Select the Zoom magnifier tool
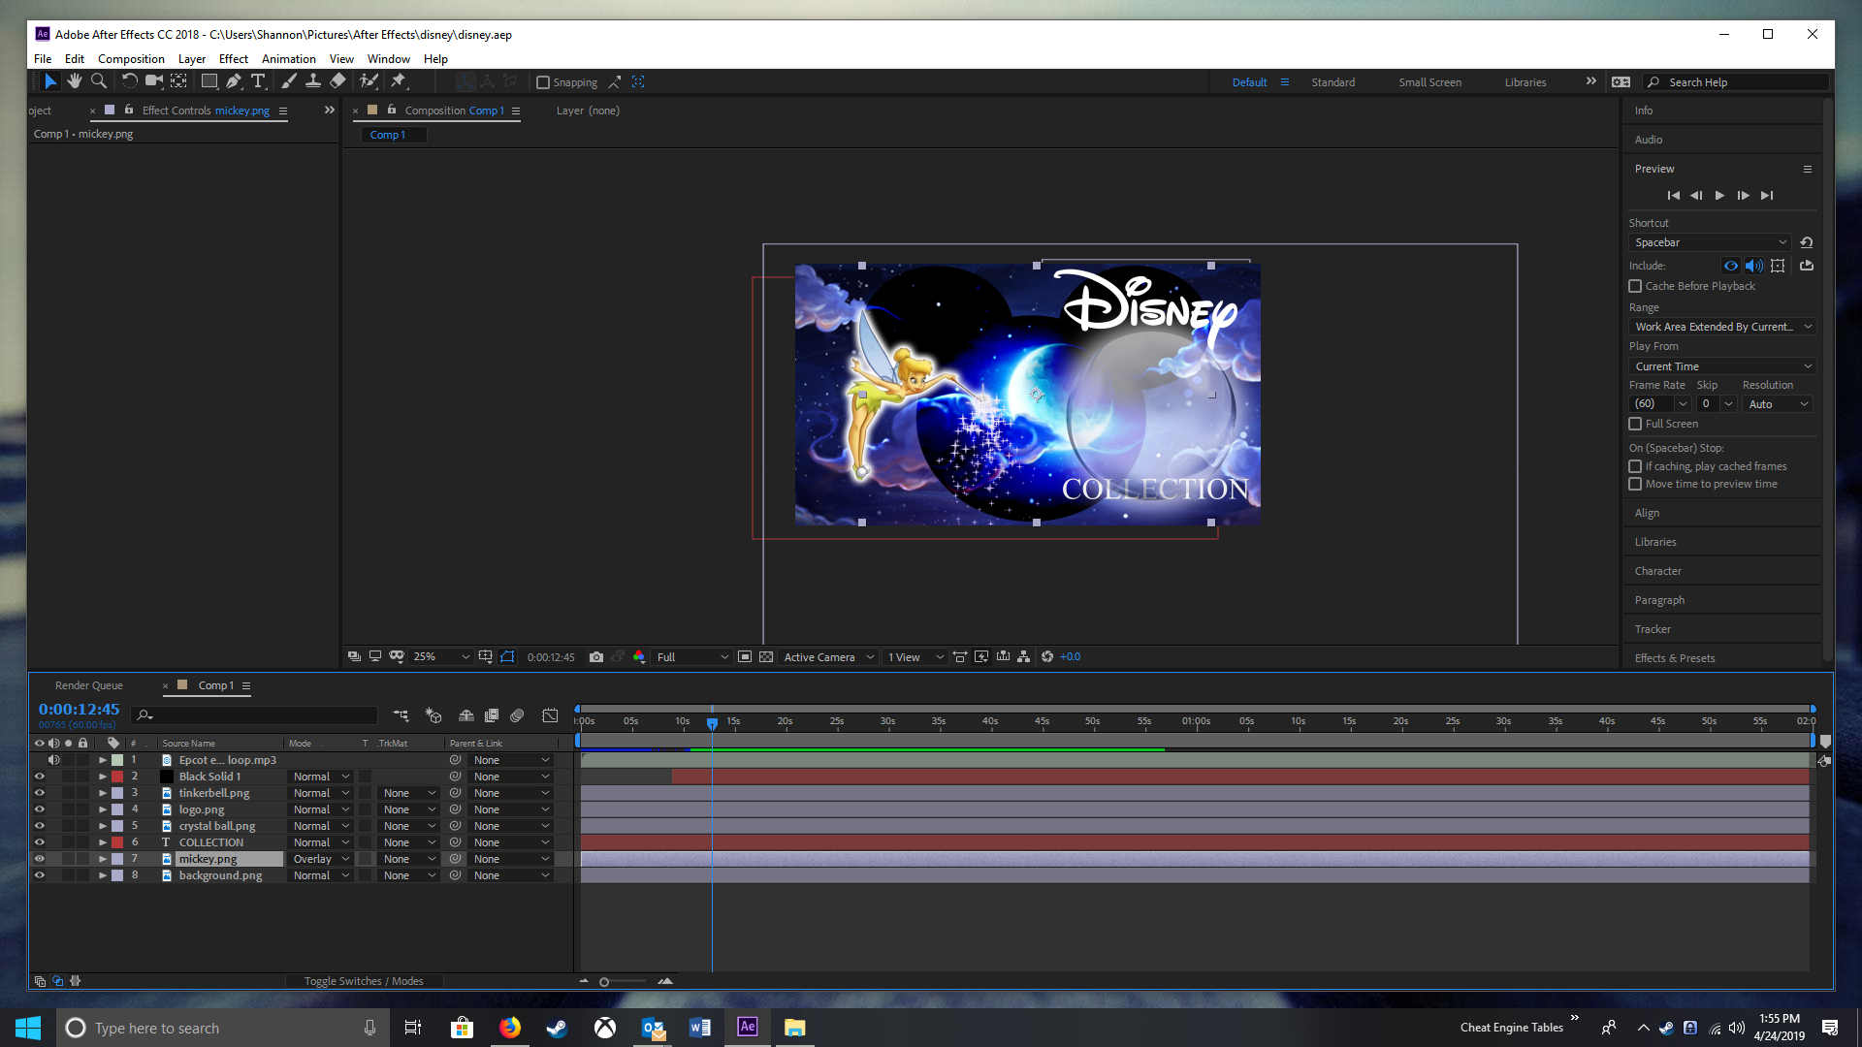Viewport: 1862px width, 1047px height. 98,81
